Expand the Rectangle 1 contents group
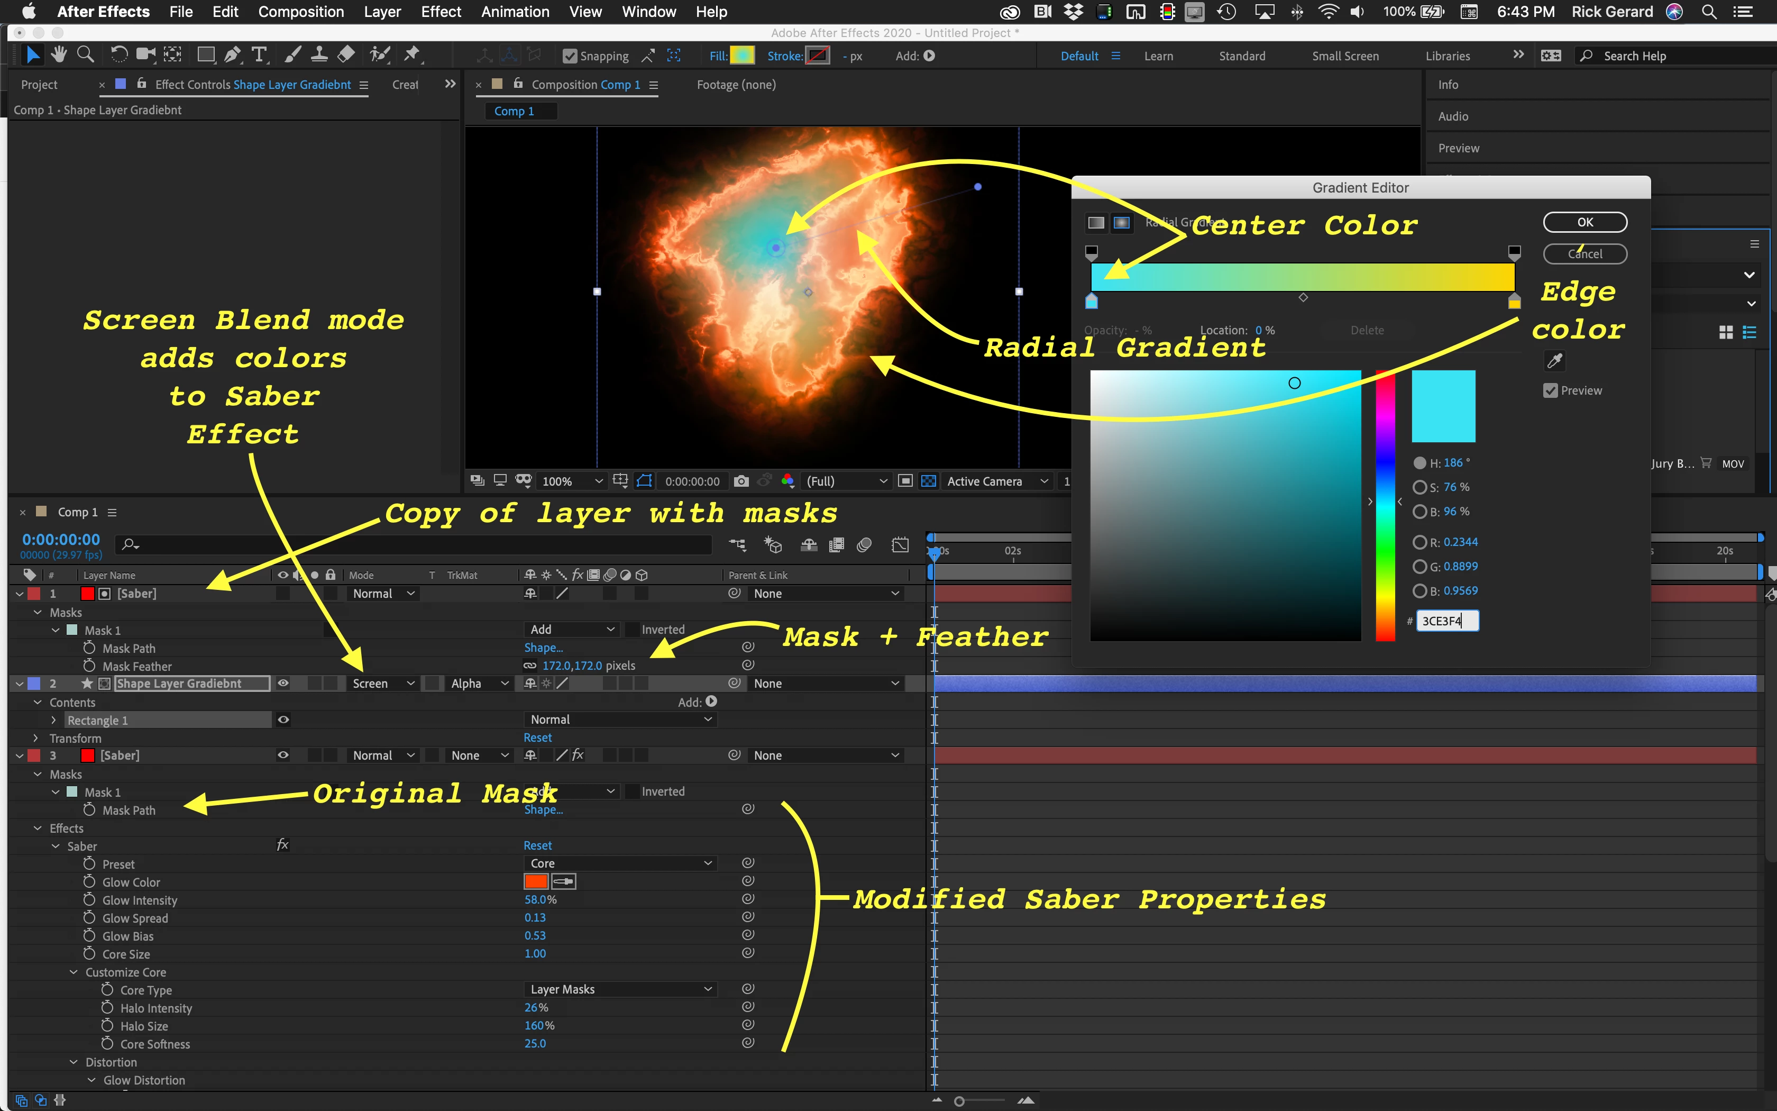1777x1111 pixels. tap(53, 720)
